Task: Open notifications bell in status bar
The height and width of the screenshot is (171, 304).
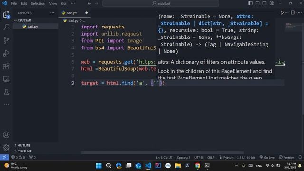Action: click(x=300, y=157)
